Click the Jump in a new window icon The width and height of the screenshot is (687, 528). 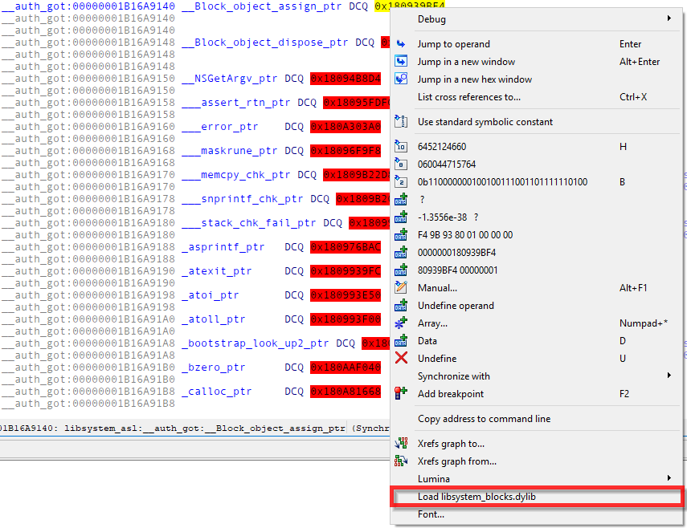point(402,62)
